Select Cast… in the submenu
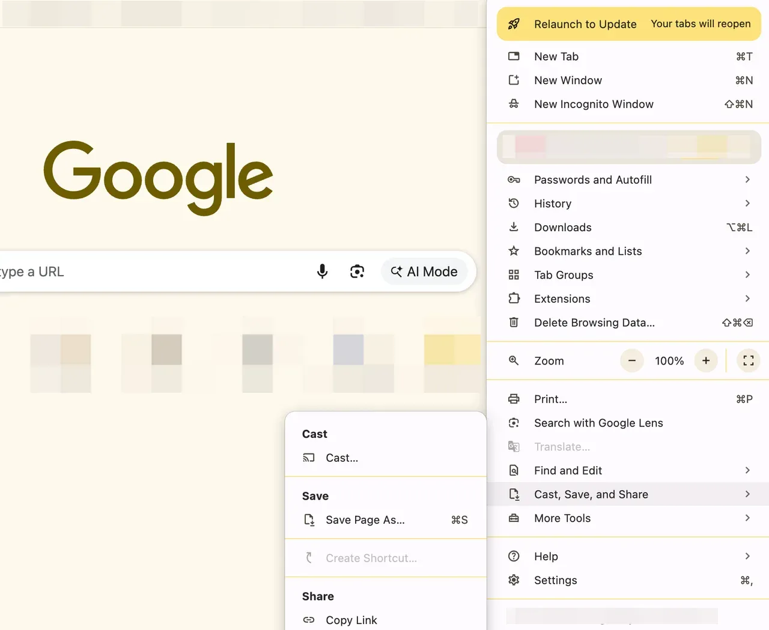Screen dimensions: 769x630 386,458
